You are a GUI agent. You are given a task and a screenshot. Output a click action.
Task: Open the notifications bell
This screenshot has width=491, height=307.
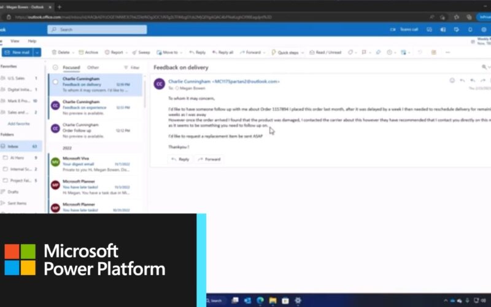click(x=470, y=29)
